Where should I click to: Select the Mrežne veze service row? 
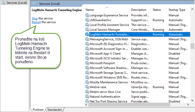coord(97,87)
